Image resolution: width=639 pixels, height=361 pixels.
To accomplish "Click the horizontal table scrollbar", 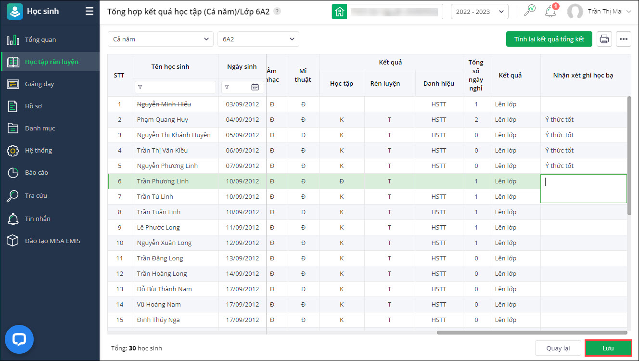I will click(x=531, y=332).
